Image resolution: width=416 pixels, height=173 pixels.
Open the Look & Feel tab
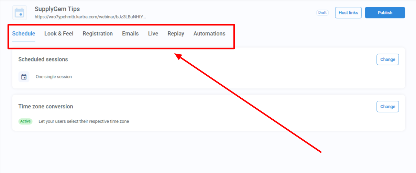click(59, 34)
